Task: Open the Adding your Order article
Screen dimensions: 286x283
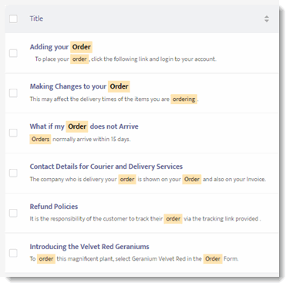Action: pos(61,47)
